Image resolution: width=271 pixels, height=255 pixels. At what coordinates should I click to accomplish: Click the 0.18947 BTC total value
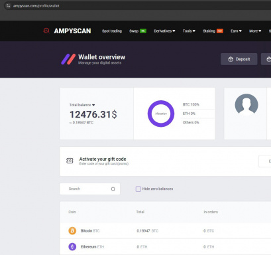[x=147, y=231]
